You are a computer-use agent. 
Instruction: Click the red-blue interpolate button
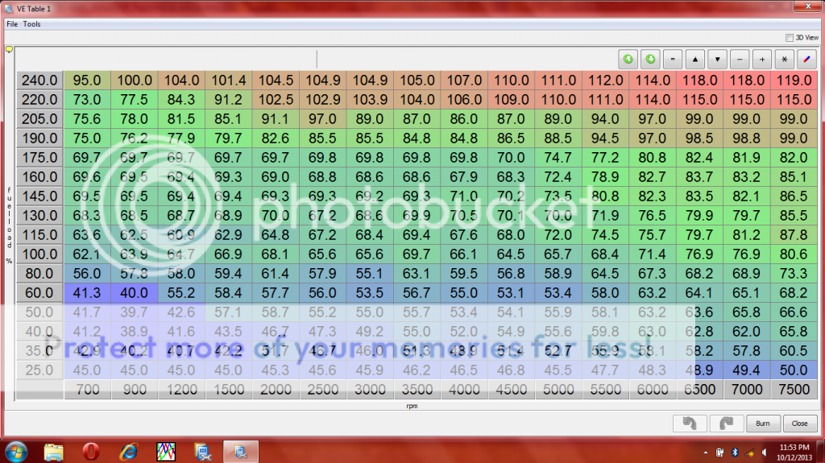pos(806,59)
